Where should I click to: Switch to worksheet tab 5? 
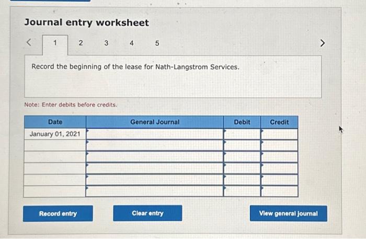point(157,43)
